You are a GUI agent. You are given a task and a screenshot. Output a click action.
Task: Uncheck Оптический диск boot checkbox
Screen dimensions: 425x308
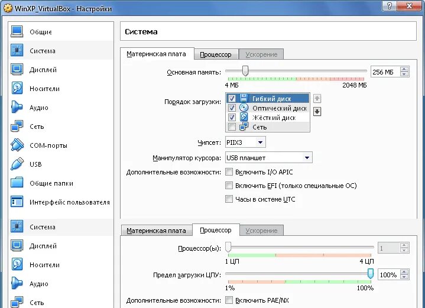(232, 108)
